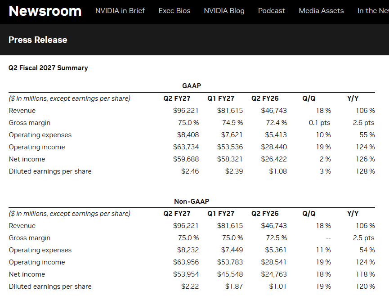
Task: Select GAAP Q2 FY26 revenue $46,743
Action: [x=274, y=111]
